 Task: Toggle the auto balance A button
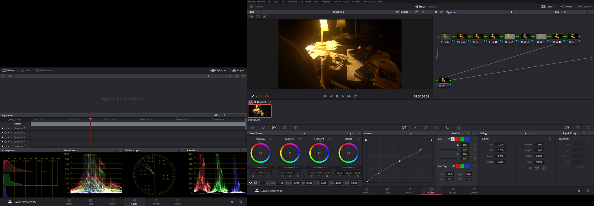(x=256, y=183)
